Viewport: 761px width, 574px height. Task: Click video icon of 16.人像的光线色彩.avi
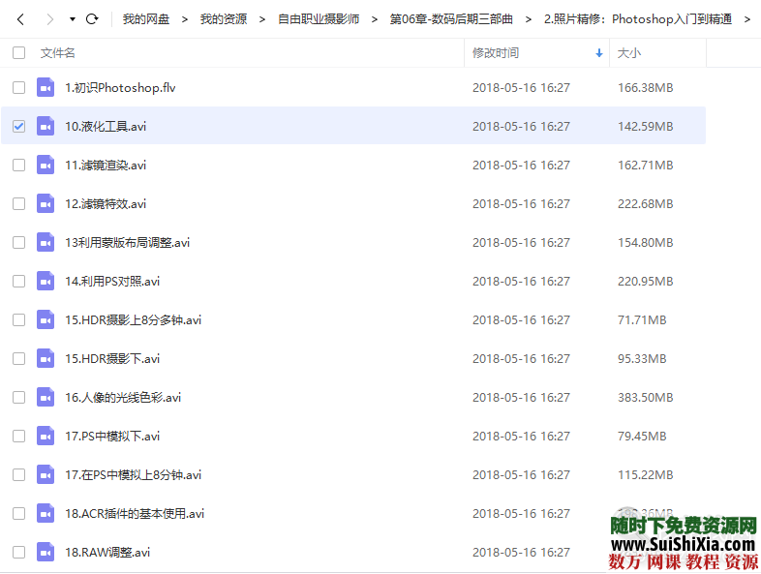[x=46, y=398]
